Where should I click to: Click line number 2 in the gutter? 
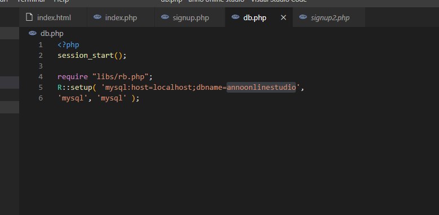(41, 56)
